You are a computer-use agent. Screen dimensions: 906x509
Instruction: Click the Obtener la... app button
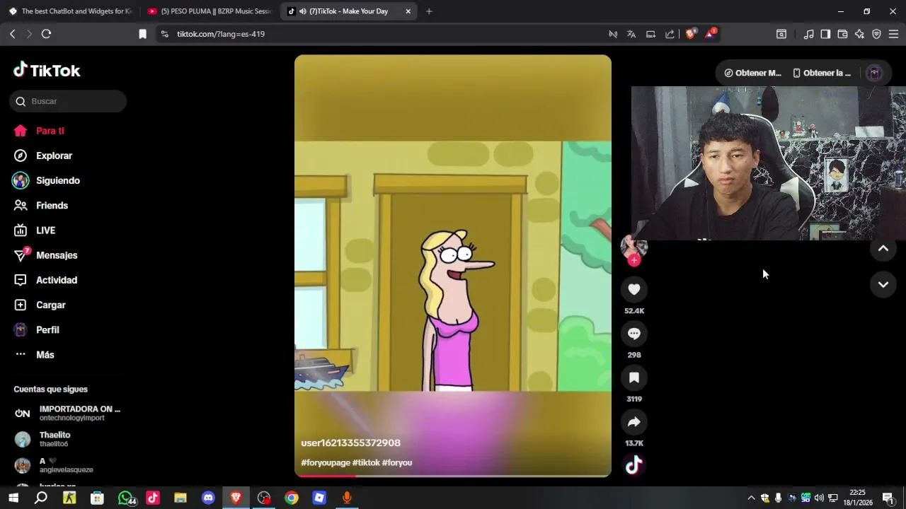tap(822, 73)
